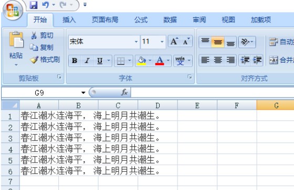Viewport: 294px width, 190px height.
Task: Expand the borders options arrow
Action: coord(130,60)
